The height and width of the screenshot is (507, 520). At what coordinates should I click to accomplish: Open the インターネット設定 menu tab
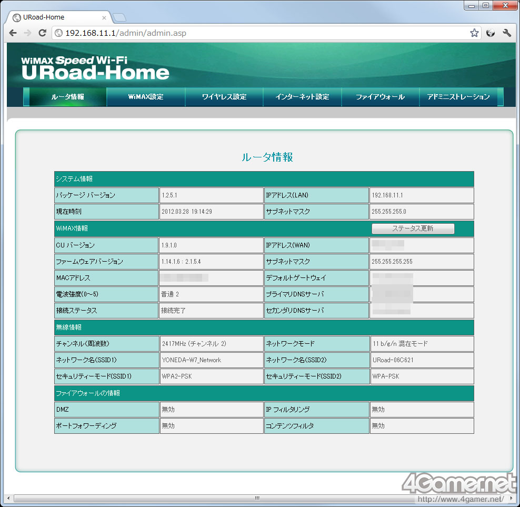point(303,96)
